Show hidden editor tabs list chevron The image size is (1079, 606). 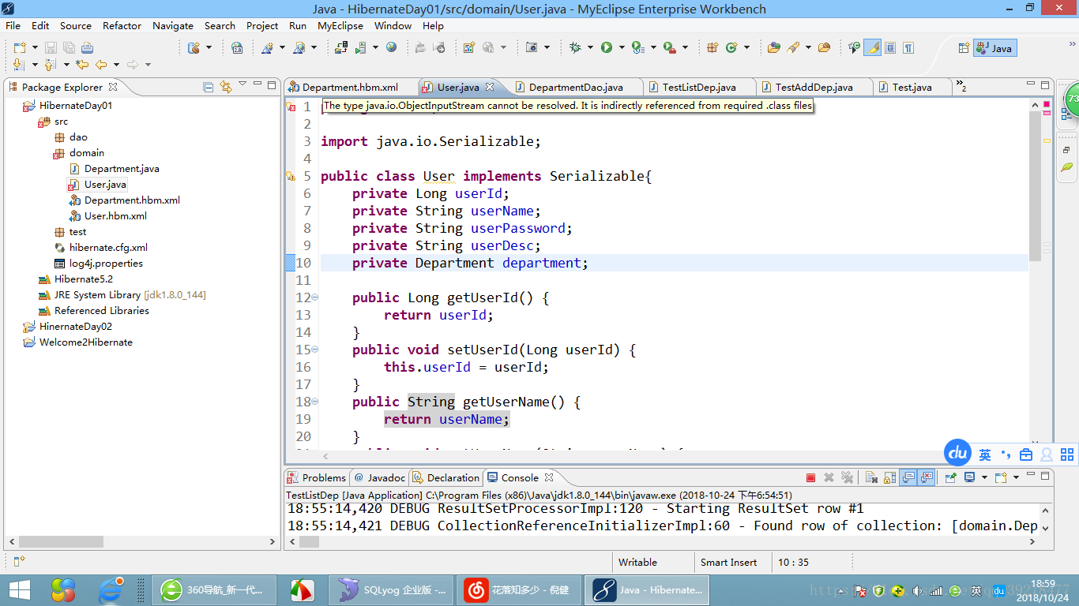click(961, 86)
